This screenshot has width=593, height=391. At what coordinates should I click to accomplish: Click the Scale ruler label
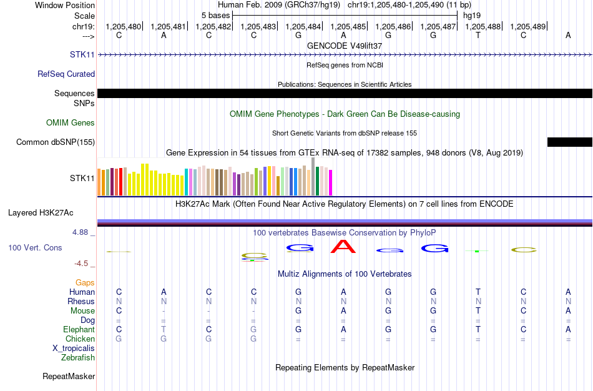tap(84, 16)
